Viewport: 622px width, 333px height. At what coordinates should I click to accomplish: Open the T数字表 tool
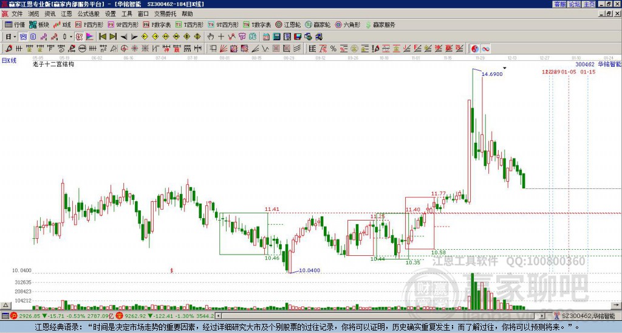(257, 24)
